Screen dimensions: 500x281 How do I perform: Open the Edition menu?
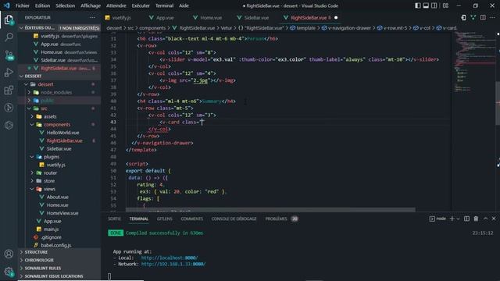[x=42, y=5]
